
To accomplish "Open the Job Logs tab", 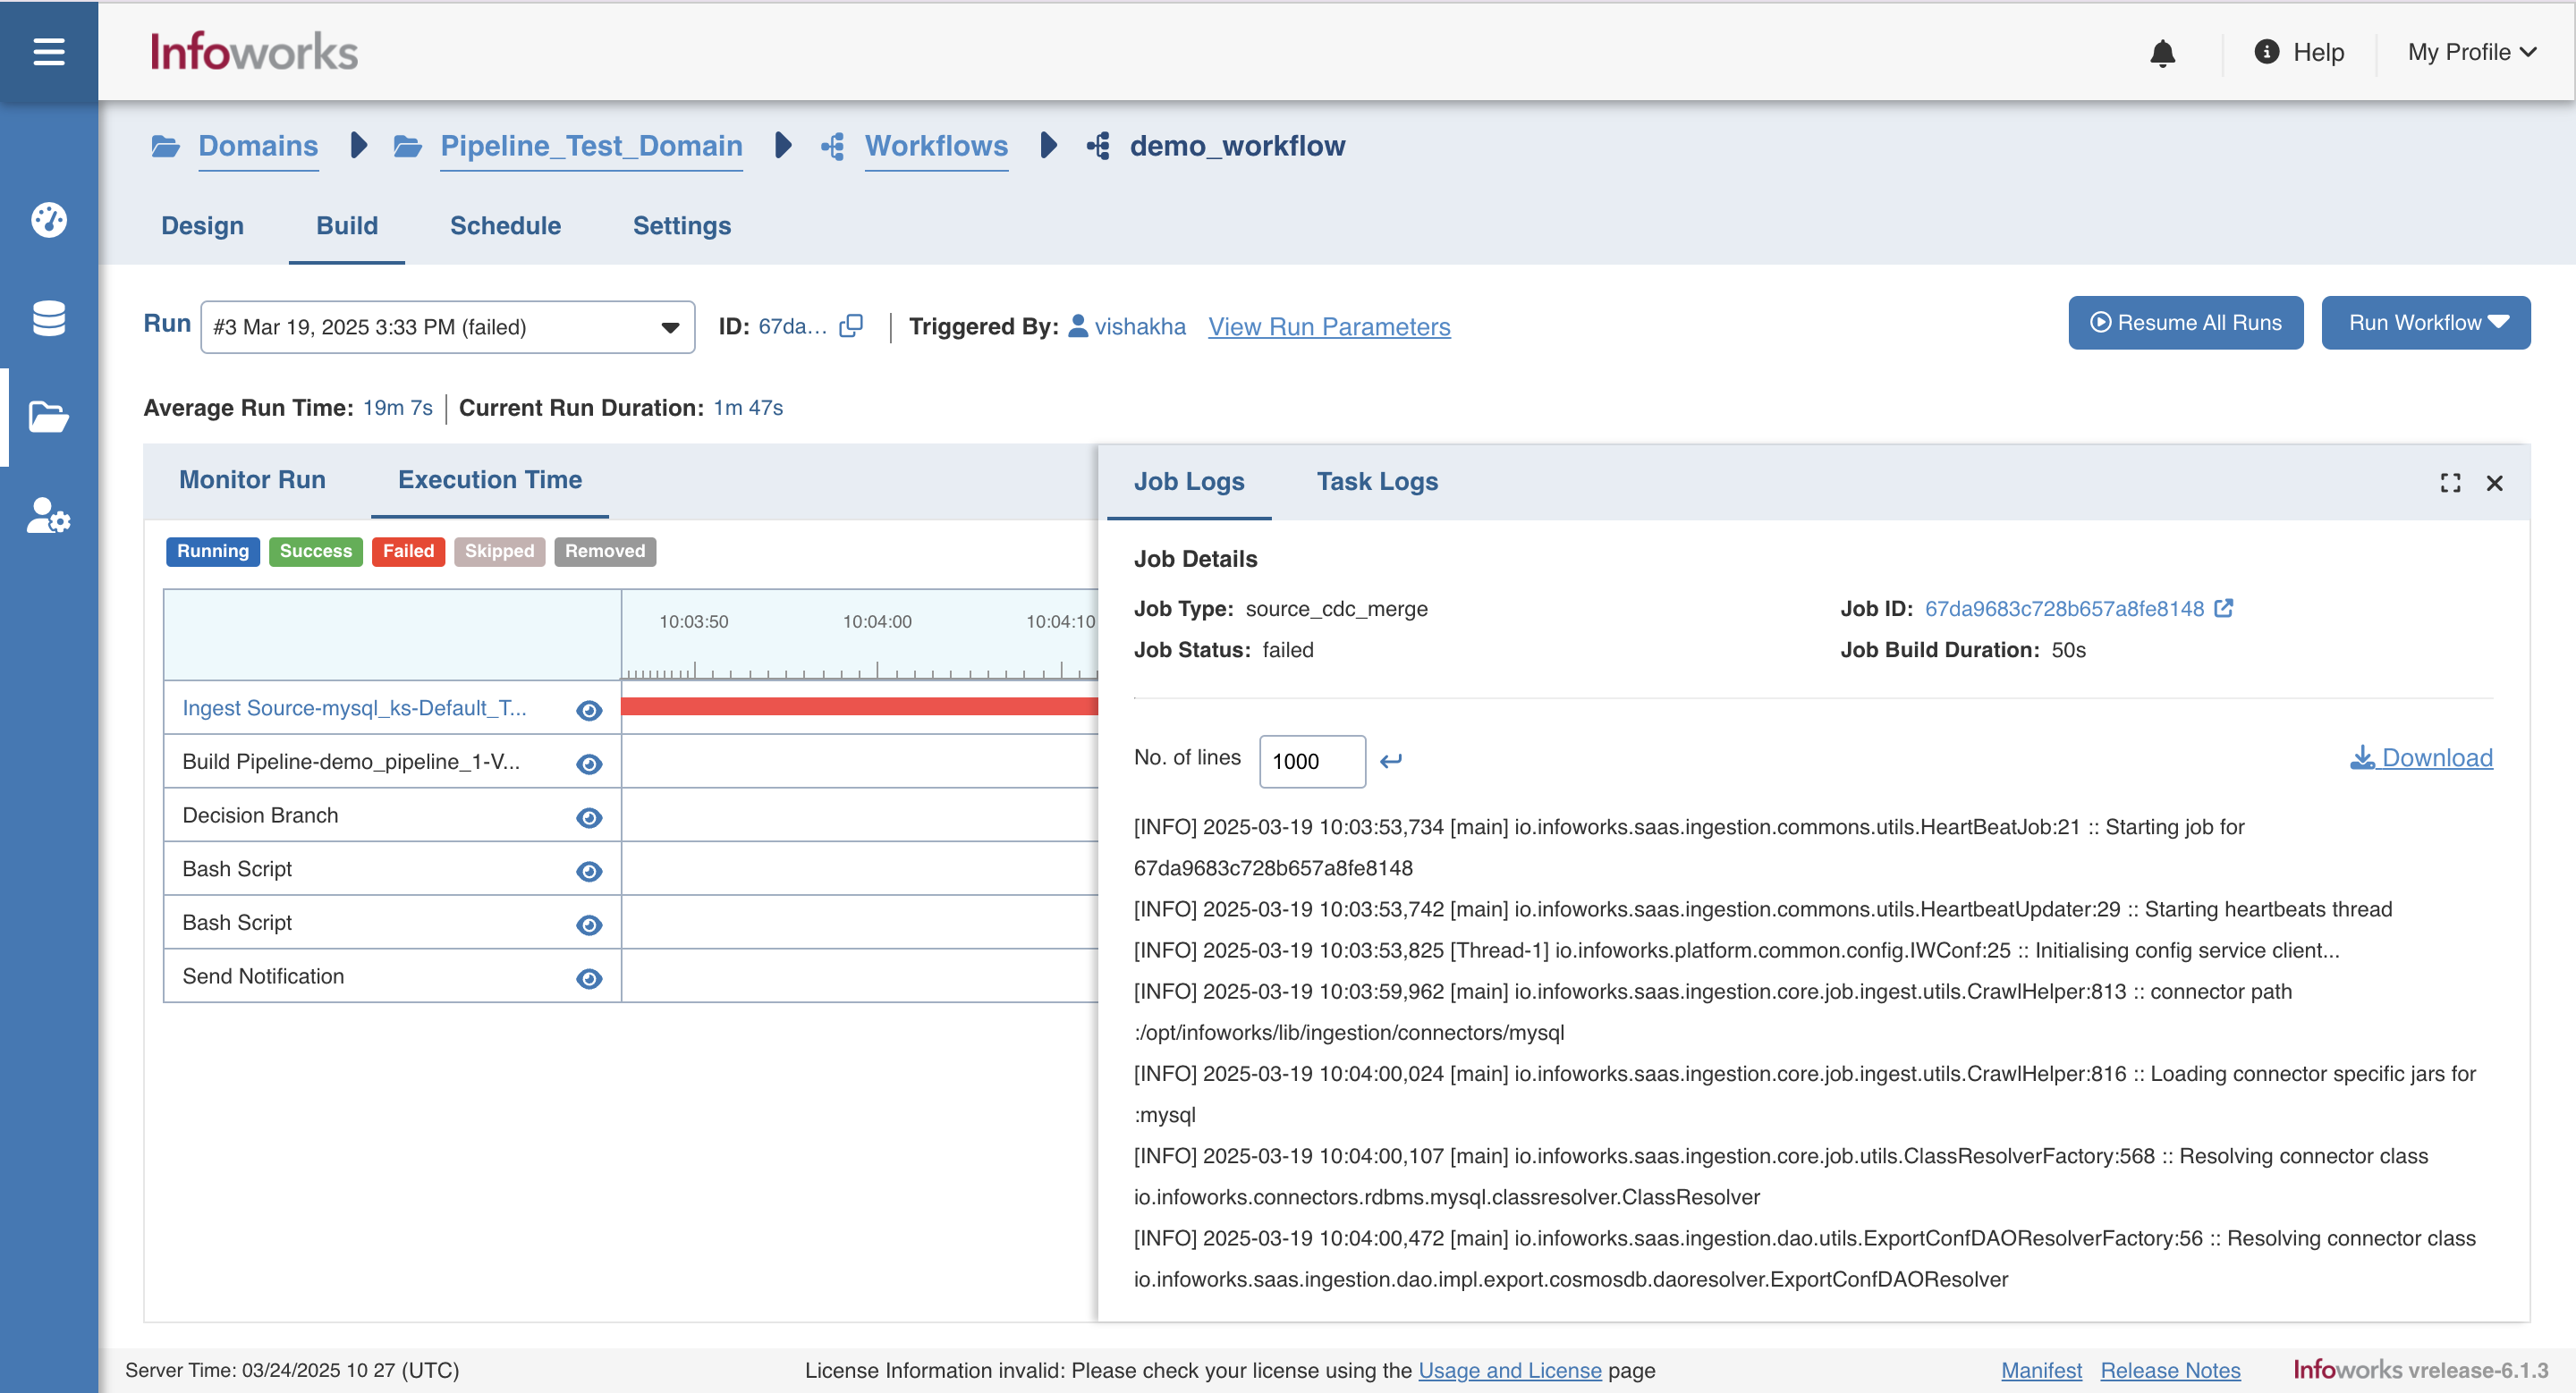I will [x=1189, y=482].
